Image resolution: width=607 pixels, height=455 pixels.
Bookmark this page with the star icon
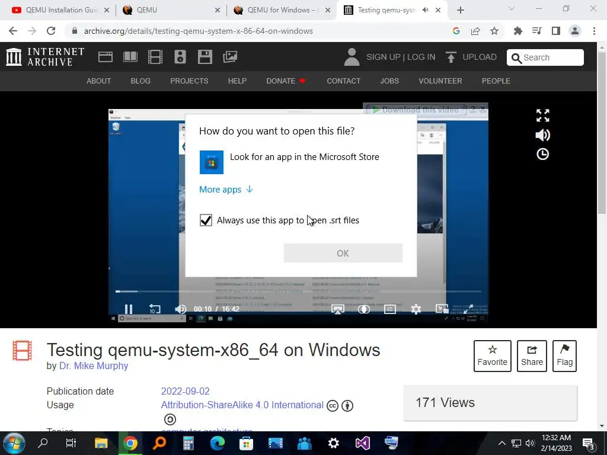pos(494,31)
